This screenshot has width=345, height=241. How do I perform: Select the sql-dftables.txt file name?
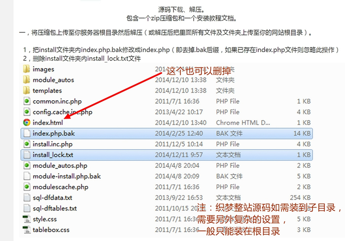click(x=54, y=208)
